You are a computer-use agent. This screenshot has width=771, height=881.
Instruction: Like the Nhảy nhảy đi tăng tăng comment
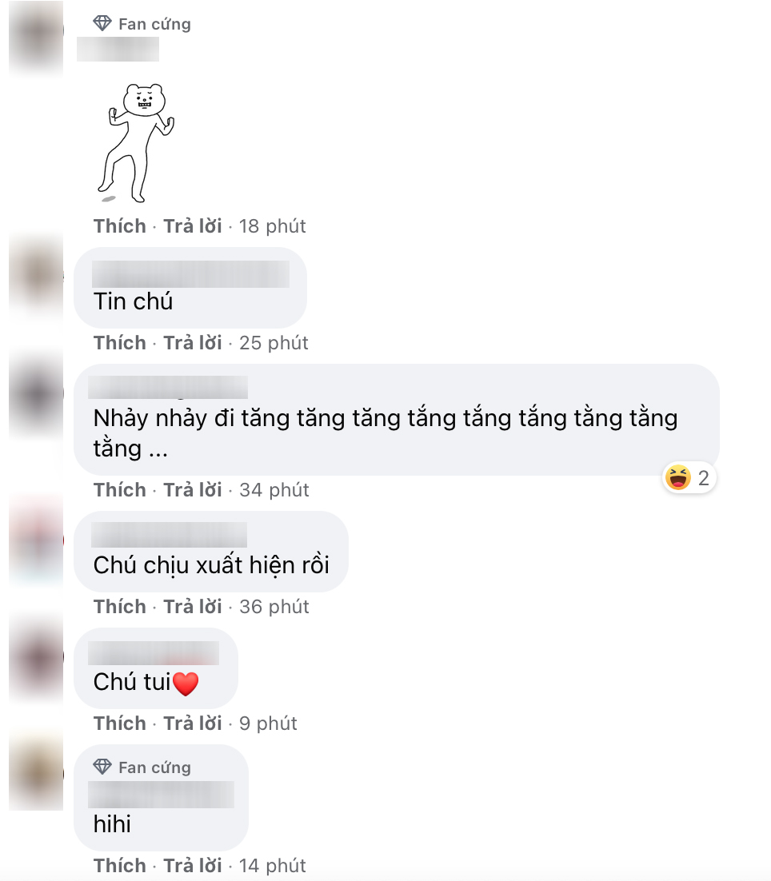pyautogui.click(x=120, y=490)
